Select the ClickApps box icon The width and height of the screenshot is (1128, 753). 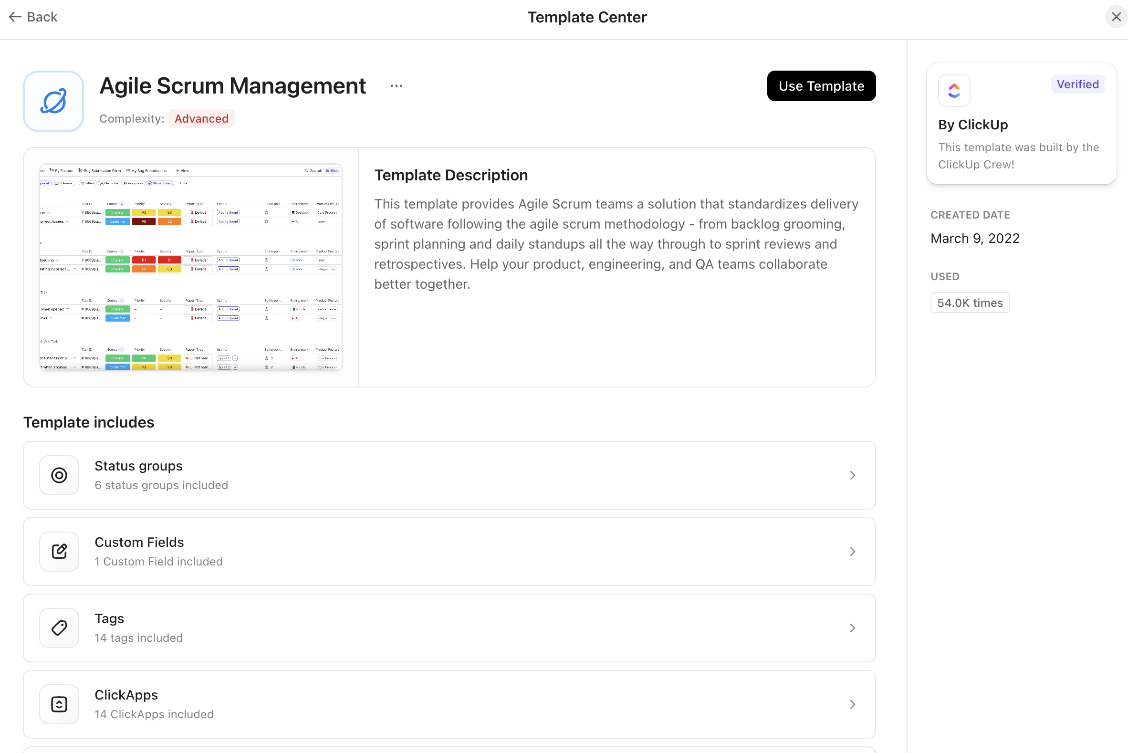click(x=59, y=703)
